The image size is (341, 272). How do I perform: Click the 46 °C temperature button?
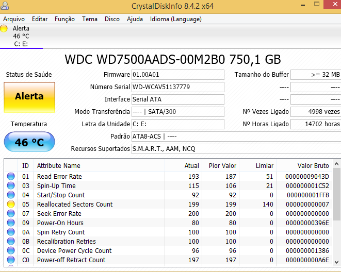pos(29,142)
